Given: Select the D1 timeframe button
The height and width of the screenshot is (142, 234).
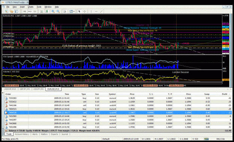Looking at the screenshot, I should pyautogui.click(x=35, y=11).
